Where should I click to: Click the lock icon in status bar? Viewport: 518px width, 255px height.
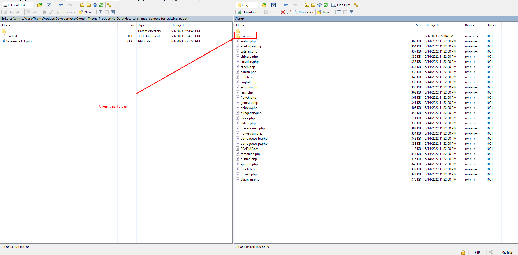tap(463, 252)
